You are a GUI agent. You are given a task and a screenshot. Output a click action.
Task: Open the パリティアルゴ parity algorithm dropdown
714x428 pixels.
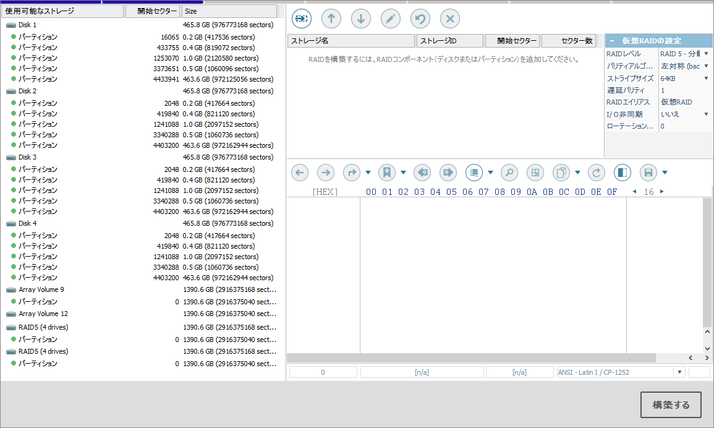pyautogui.click(x=706, y=66)
